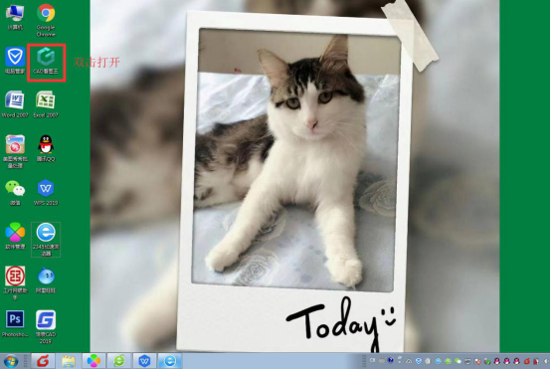Open the green 360 browser taskbar icon
Screen dimensions: 551x369
(x=119, y=361)
